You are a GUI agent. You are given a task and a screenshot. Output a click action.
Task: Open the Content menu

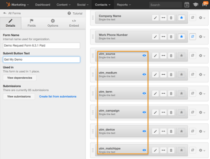click(x=64, y=5)
